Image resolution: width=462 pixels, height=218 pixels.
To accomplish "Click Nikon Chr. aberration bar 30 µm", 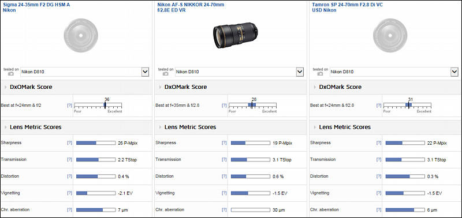I will [x=251, y=210].
